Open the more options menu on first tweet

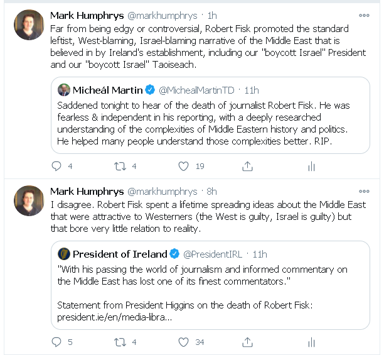(x=364, y=15)
